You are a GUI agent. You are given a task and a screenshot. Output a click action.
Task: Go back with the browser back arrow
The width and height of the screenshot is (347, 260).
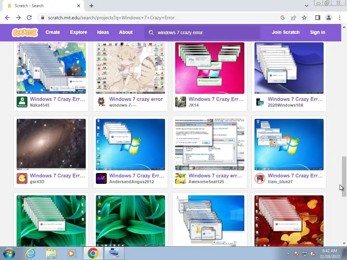click(x=7, y=18)
